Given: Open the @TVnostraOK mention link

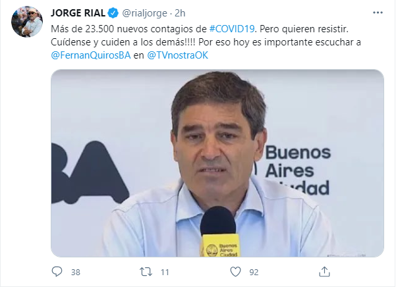Looking at the screenshot, I should click(x=178, y=55).
